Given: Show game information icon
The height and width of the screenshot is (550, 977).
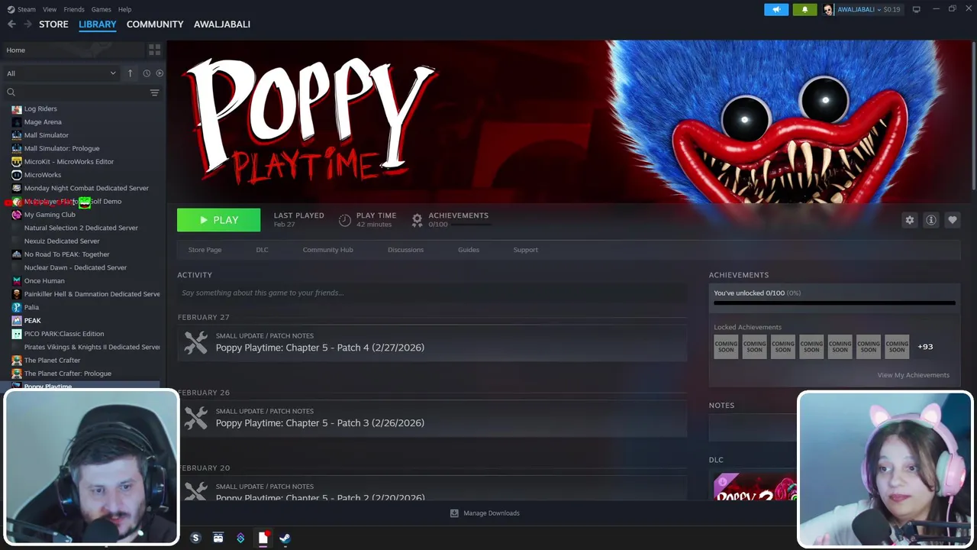Looking at the screenshot, I should click(x=930, y=220).
